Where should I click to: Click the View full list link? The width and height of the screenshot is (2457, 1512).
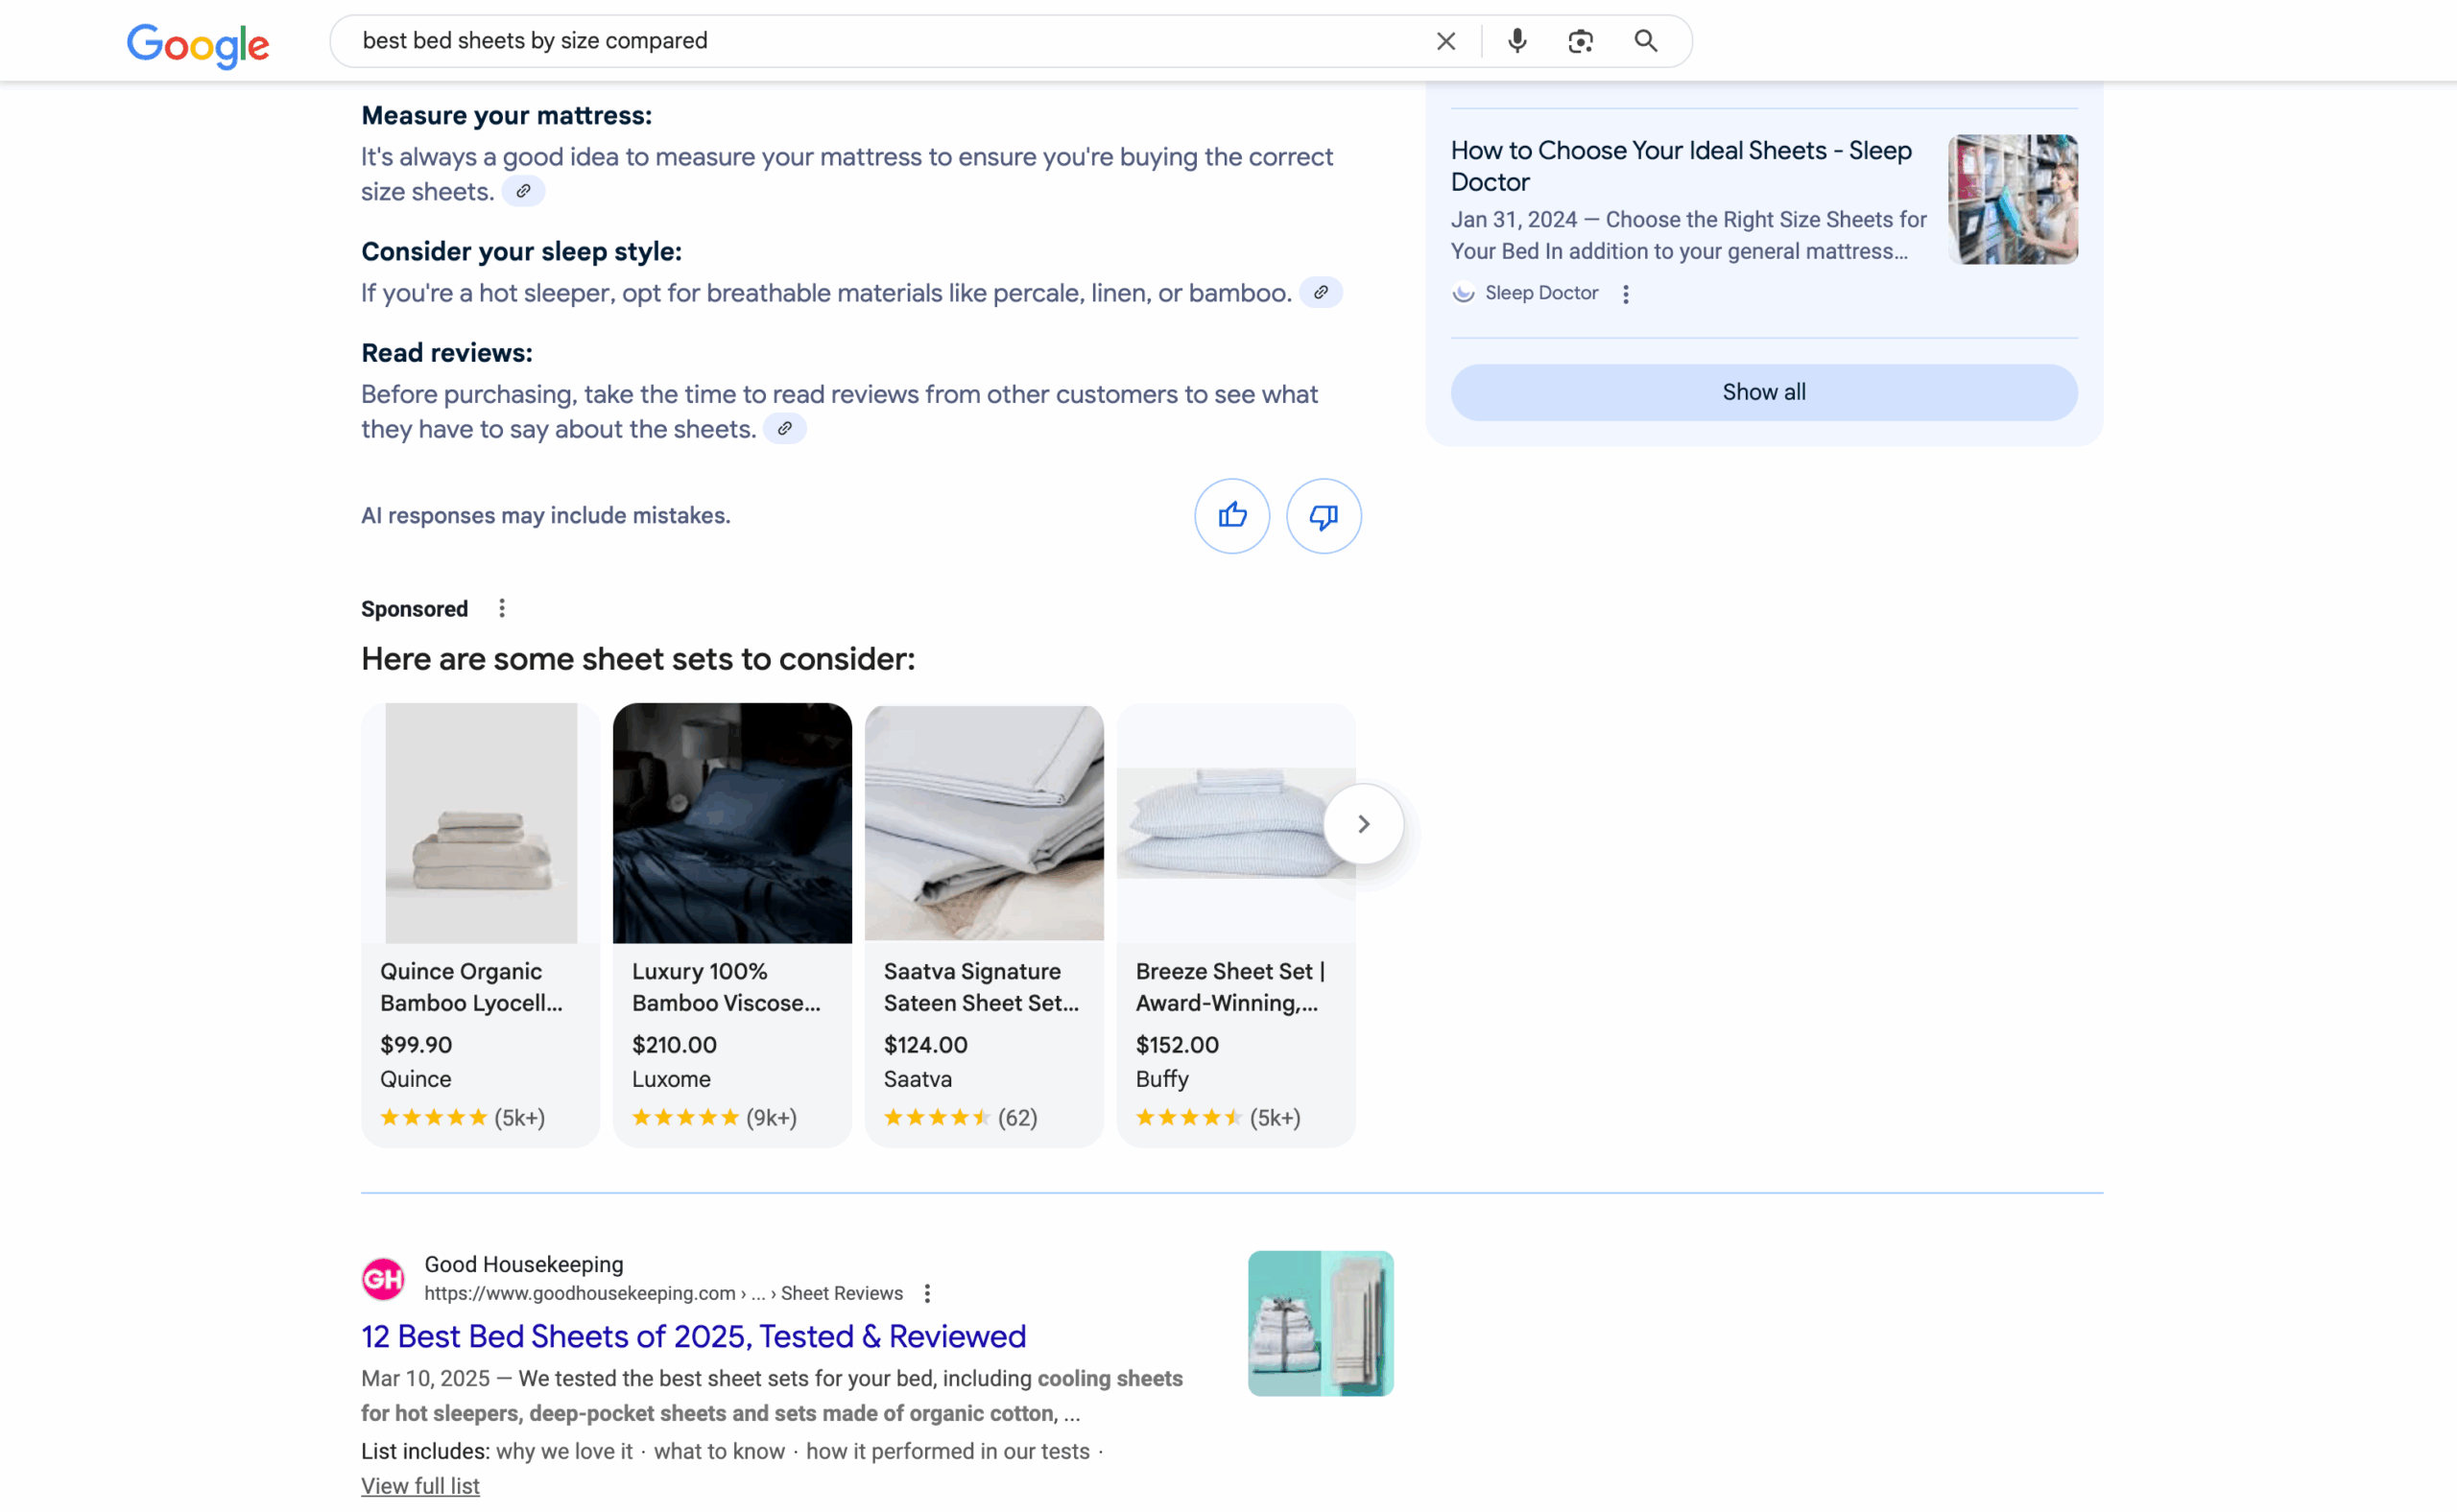[420, 1485]
